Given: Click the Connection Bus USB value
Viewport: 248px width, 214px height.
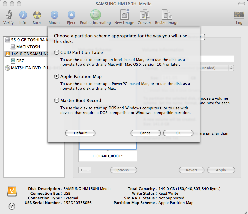Looking at the screenshot, I should (67, 193).
